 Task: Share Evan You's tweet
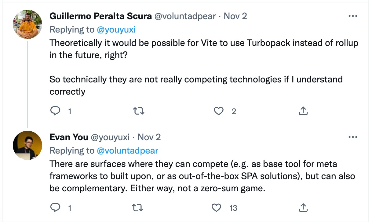pos(303,208)
